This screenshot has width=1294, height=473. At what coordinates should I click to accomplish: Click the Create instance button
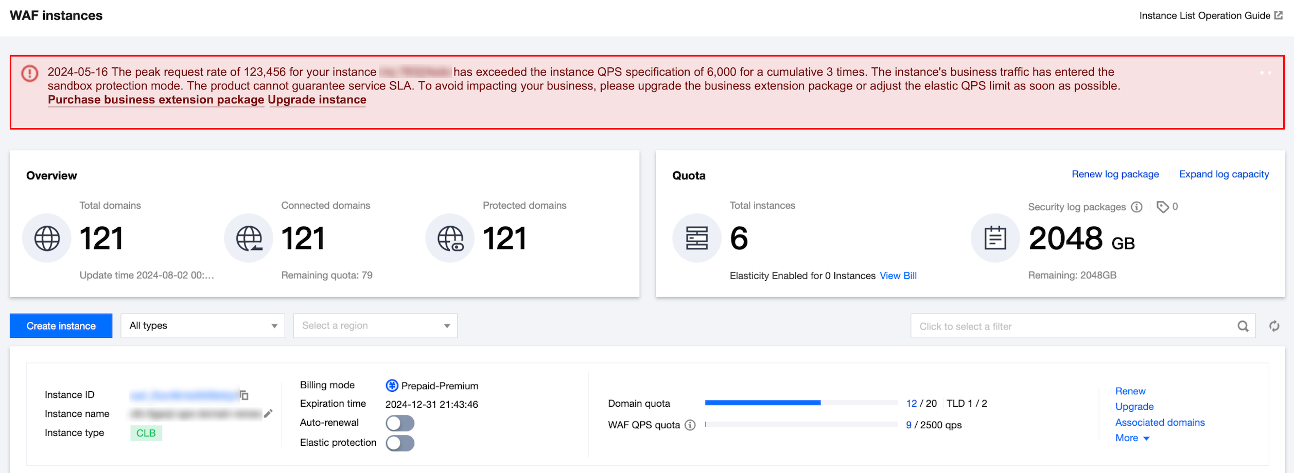tap(61, 326)
